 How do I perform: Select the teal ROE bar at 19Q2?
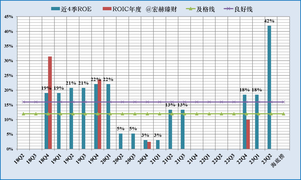pos(71,119)
